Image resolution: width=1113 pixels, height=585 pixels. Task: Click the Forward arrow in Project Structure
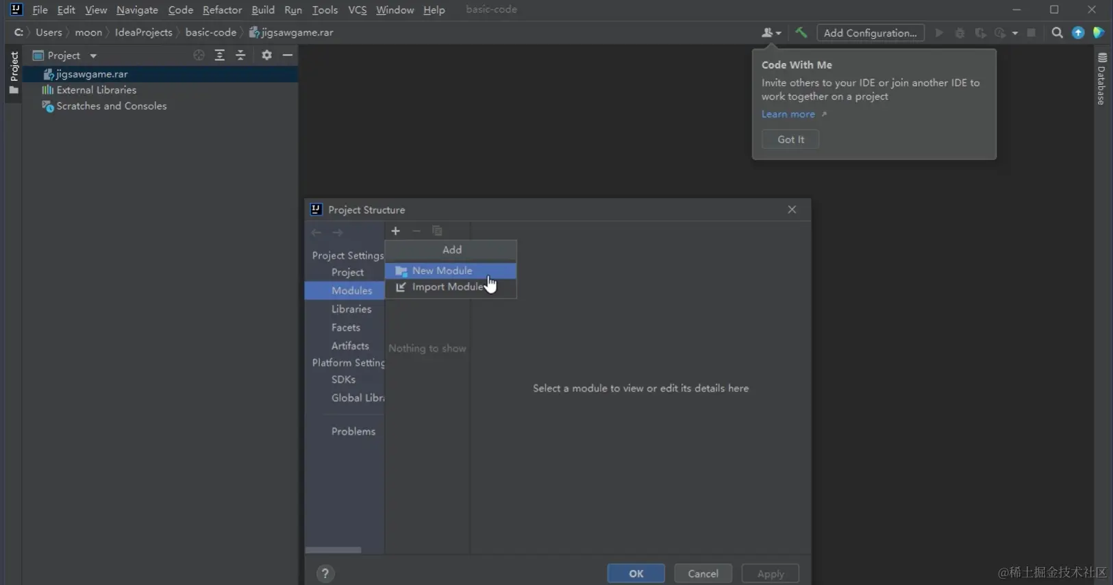pyautogui.click(x=338, y=232)
